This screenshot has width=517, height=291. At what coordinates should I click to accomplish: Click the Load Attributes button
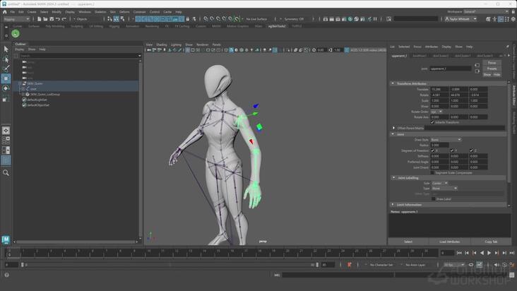[449, 242]
